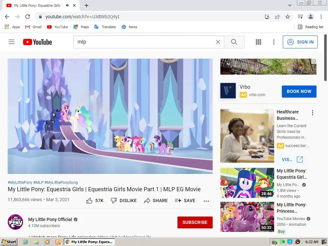
Task: Launch Internet Explorer from taskbar
Action: click(25, 242)
